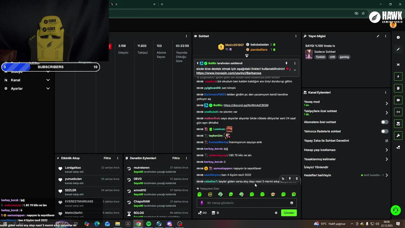Toggle the wrench stream info panel icon
This screenshot has height=228, width=405.
point(398,136)
